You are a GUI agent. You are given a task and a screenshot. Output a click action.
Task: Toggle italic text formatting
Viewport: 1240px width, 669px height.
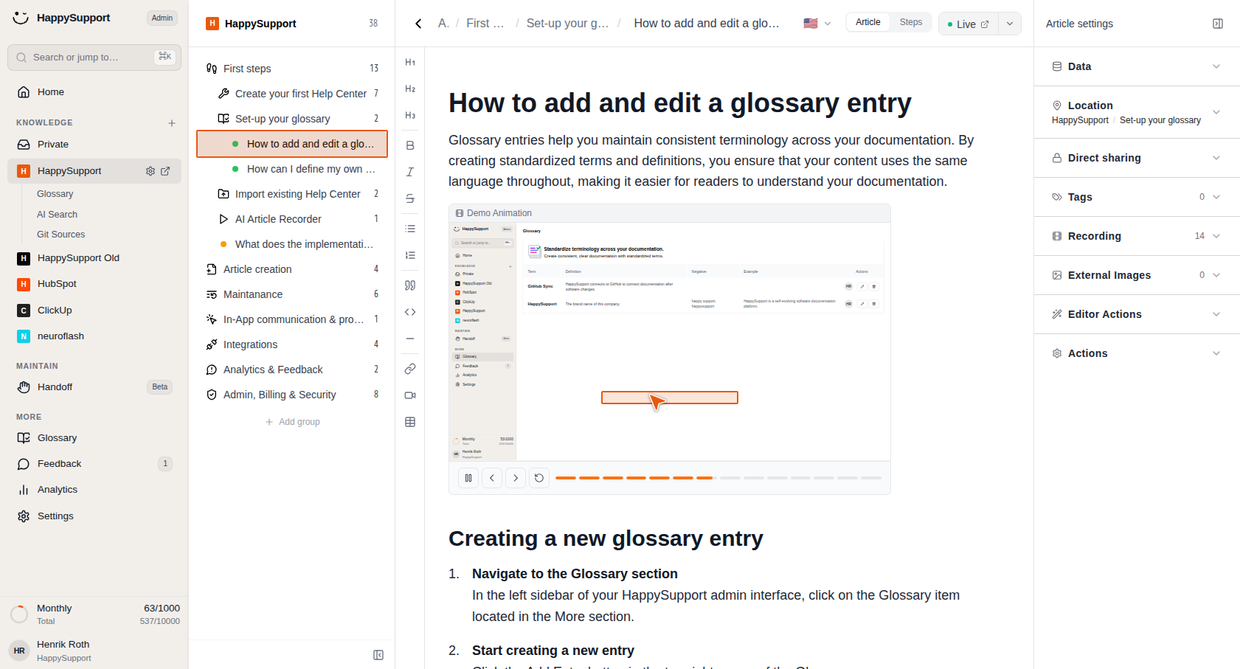click(410, 172)
